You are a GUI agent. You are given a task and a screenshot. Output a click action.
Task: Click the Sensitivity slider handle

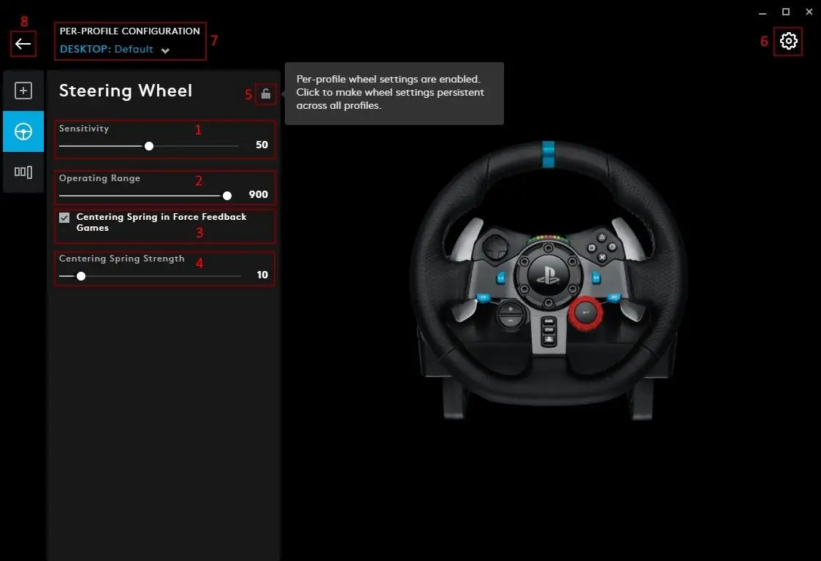(149, 146)
